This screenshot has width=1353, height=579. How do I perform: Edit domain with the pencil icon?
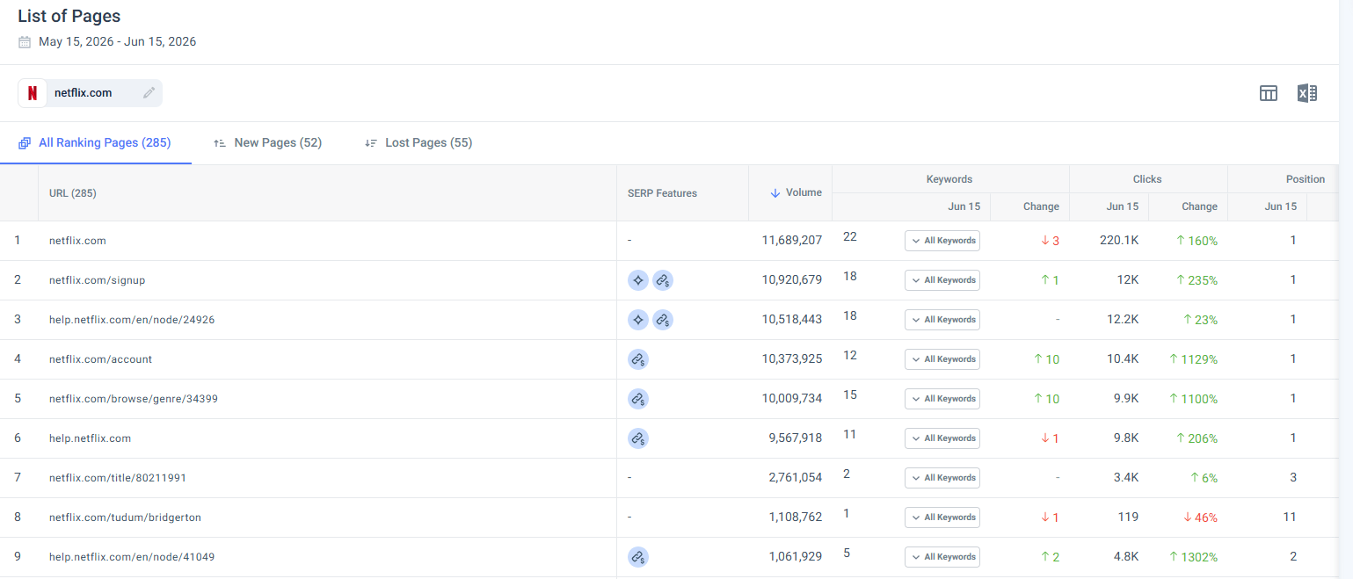click(149, 92)
